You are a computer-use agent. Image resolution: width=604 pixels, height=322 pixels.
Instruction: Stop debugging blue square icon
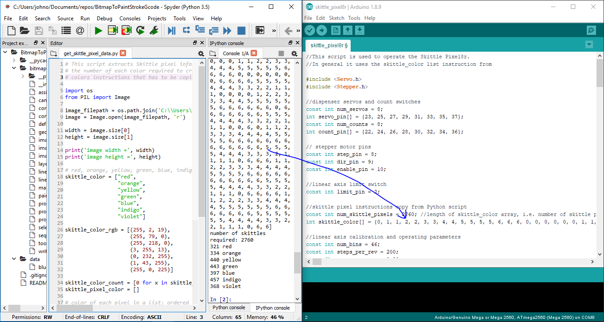point(241,30)
